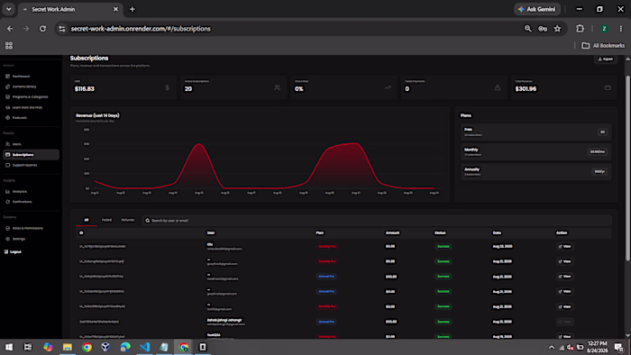Viewport: 631px width, 355px height.
Task: Open Analytics in the sidebar
Action: coord(19,191)
